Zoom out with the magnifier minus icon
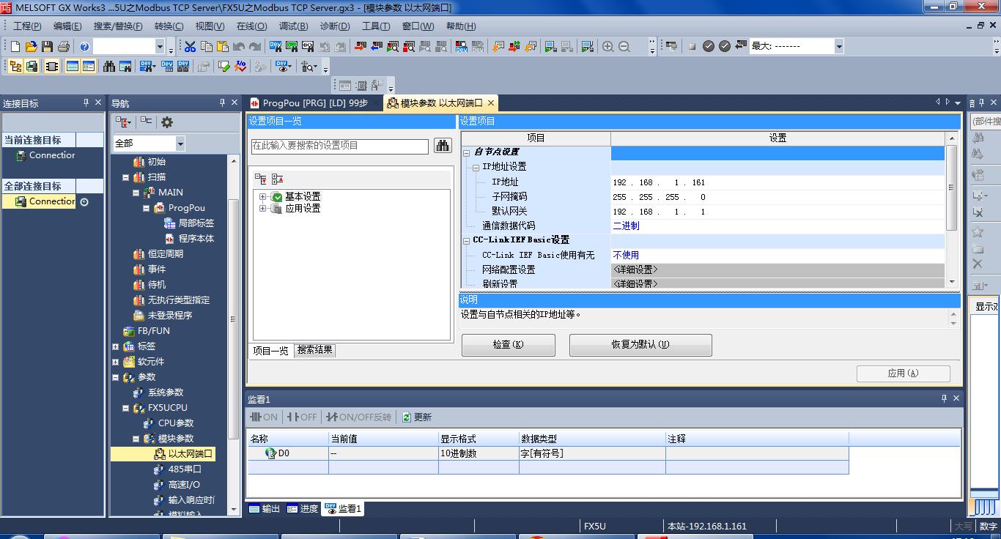The image size is (1001, 539). pyautogui.click(x=624, y=46)
